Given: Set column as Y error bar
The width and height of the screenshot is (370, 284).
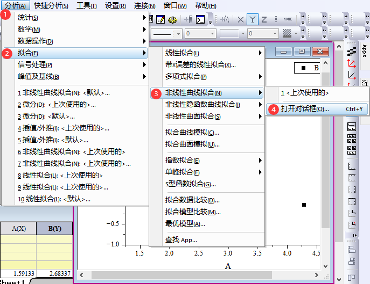Looking at the screenshot, I should coord(276,19).
